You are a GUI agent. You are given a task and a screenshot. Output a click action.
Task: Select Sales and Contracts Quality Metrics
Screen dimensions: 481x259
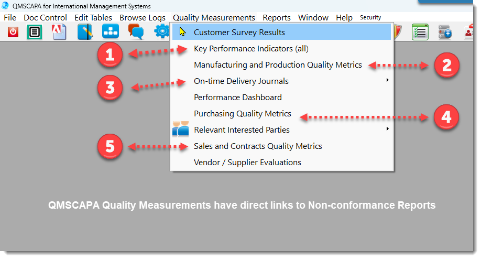coord(281,146)
